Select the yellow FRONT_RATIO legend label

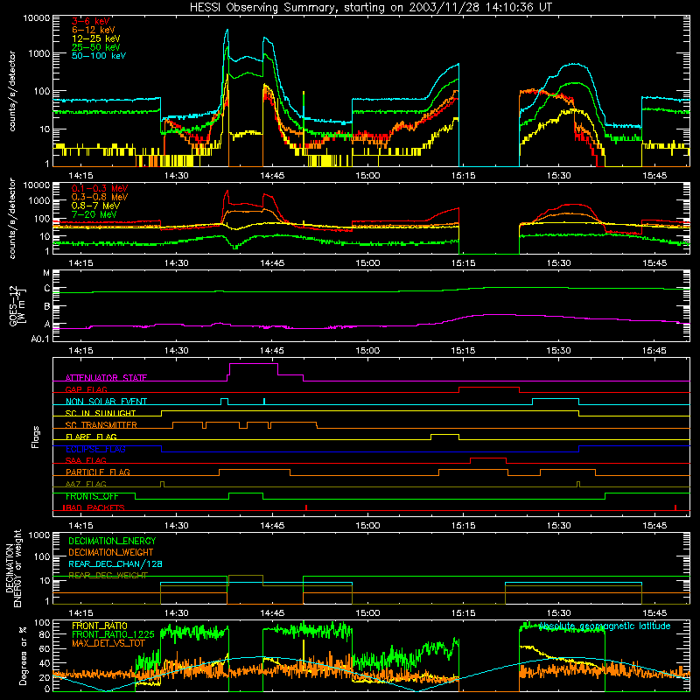[x=100, y=626]
